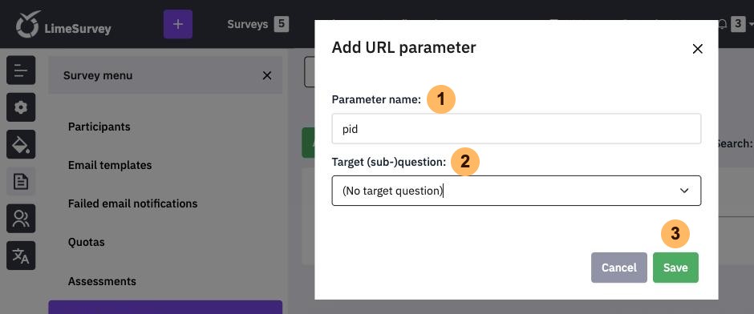
Task: Open Email templates menu entry
Action: tap(110, 165)
